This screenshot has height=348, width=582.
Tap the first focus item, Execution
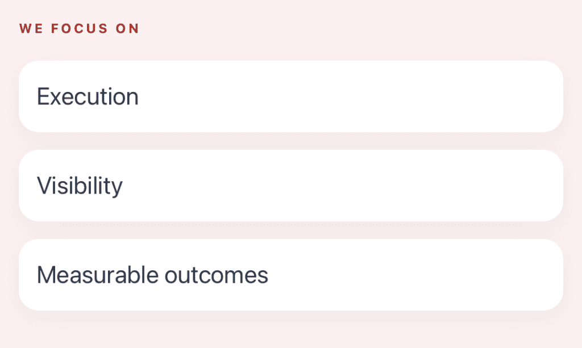pyautogui.click(x=290, y=97)
